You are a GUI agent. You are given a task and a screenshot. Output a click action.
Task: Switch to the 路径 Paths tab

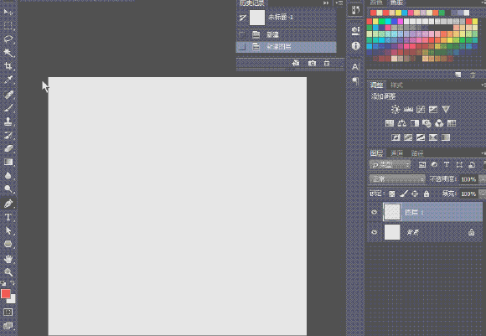tap(417, 153)
